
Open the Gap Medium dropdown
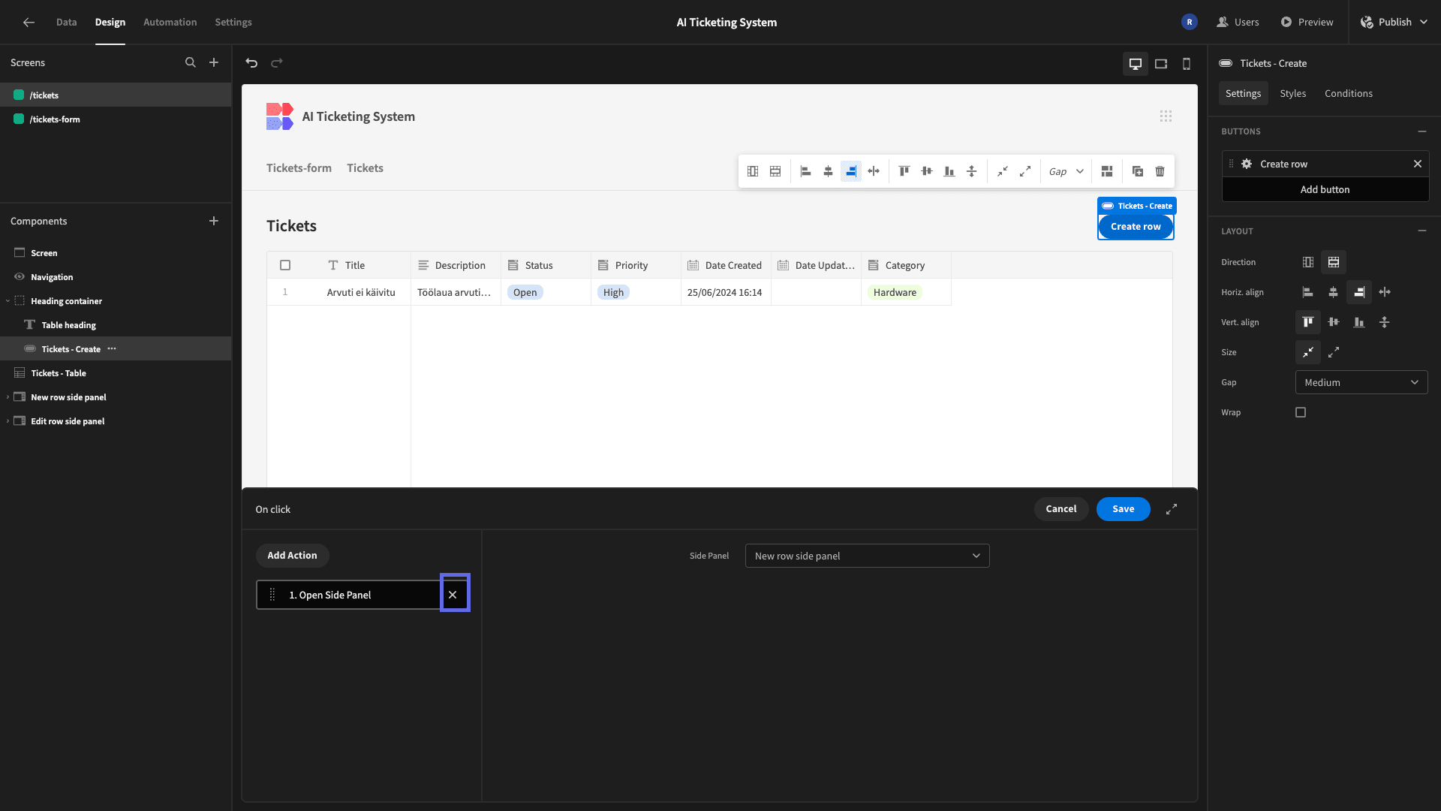1361,383
